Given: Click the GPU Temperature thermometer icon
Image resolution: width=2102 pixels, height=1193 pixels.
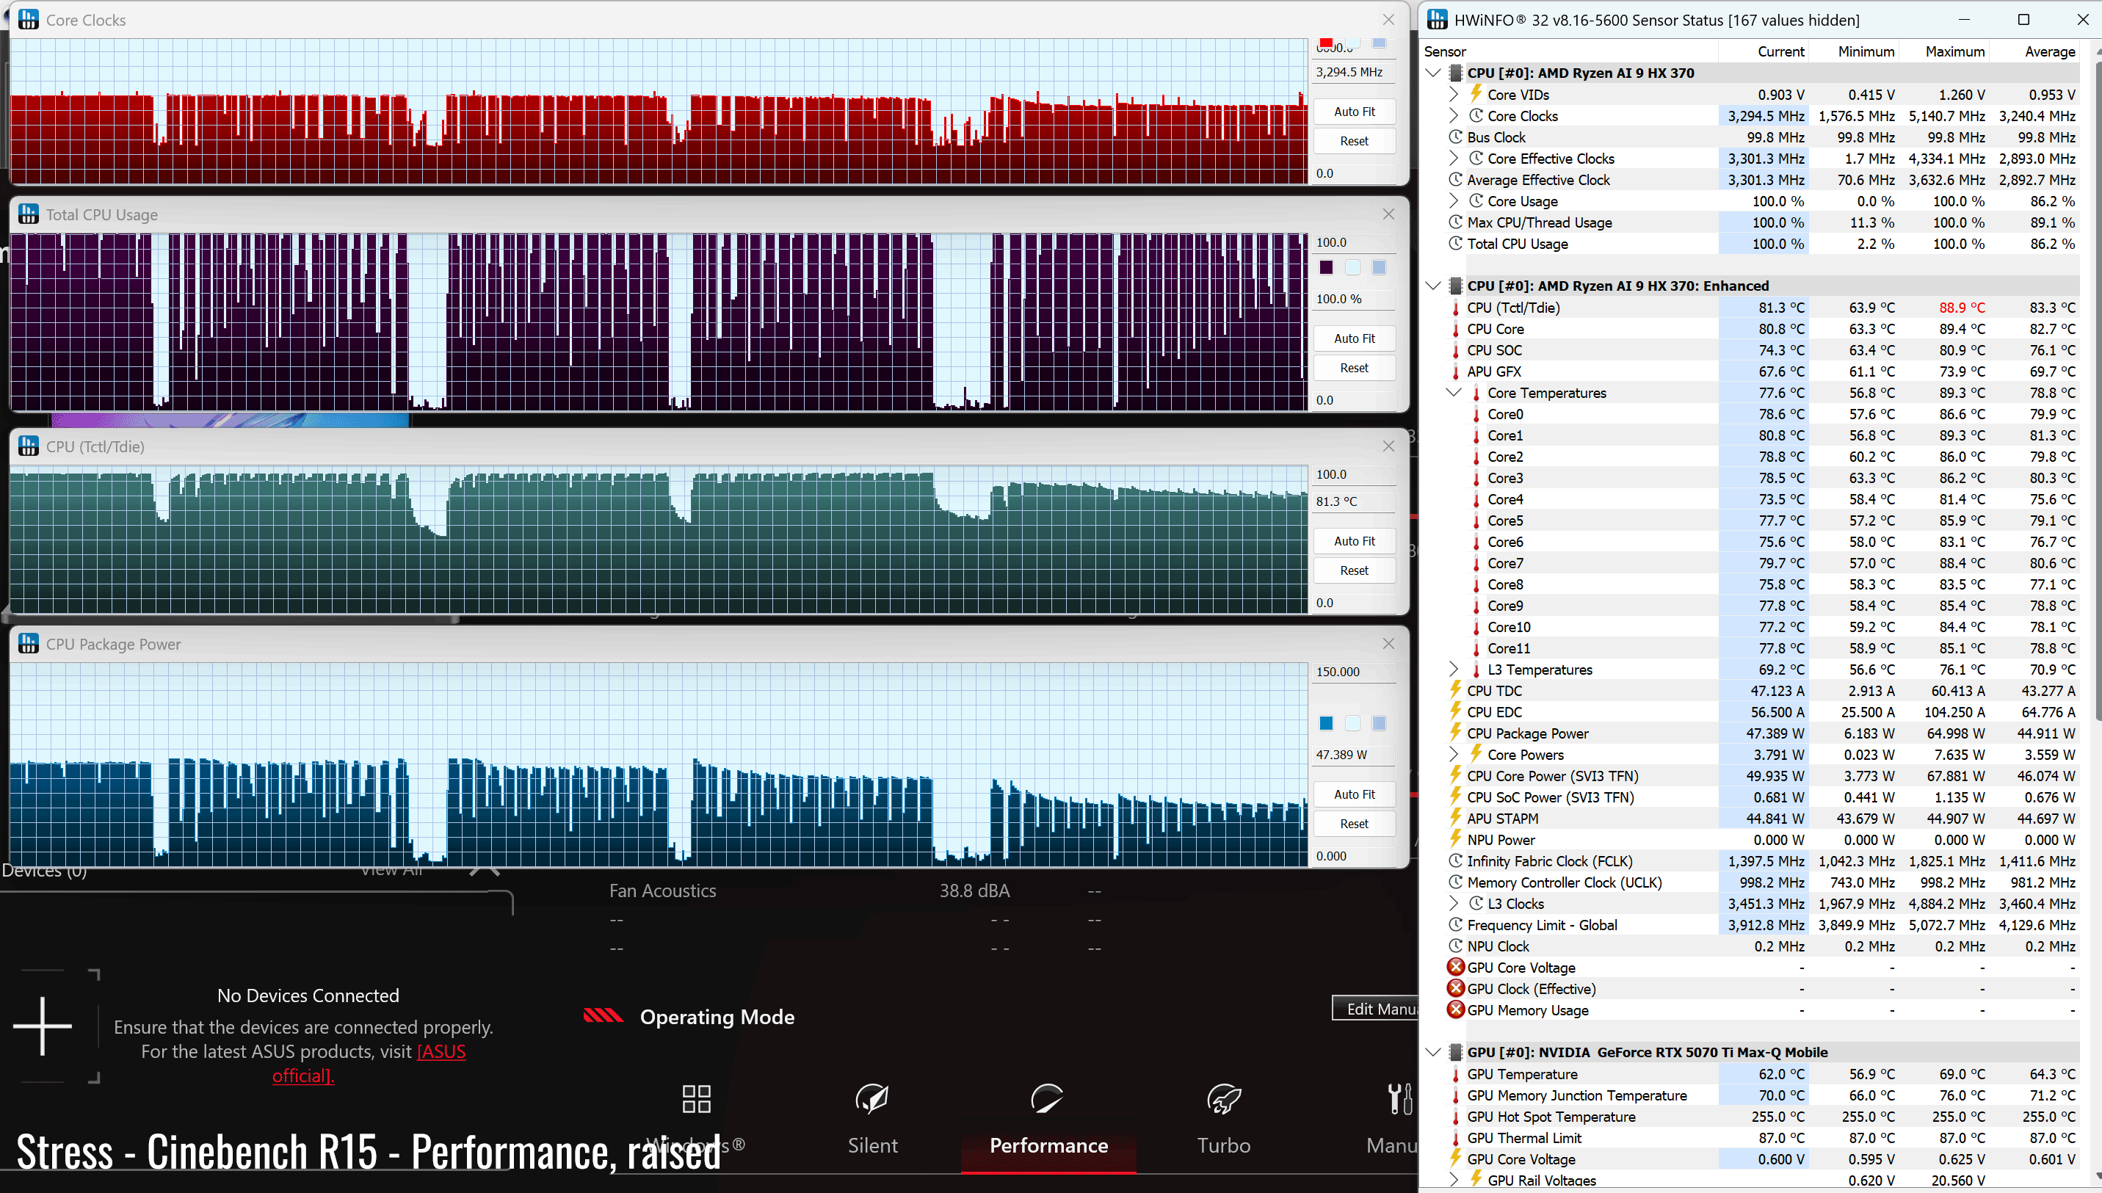Looking at the screenshot, I should [1456, 1074].
